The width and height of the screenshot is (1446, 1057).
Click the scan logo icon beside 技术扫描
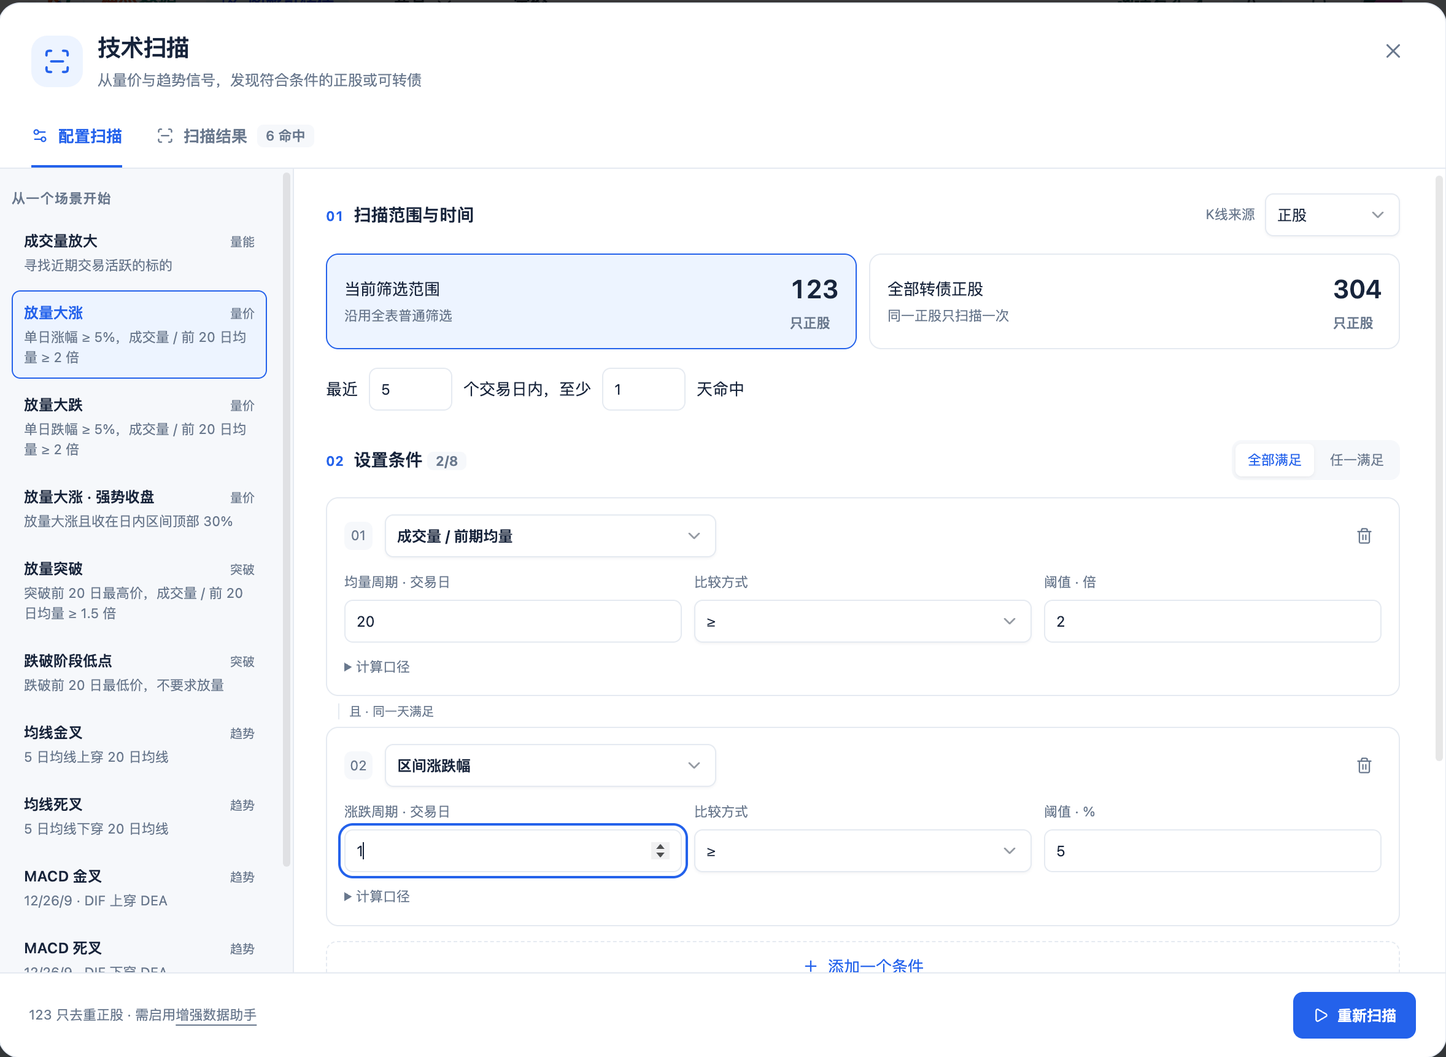pos(57,61)
